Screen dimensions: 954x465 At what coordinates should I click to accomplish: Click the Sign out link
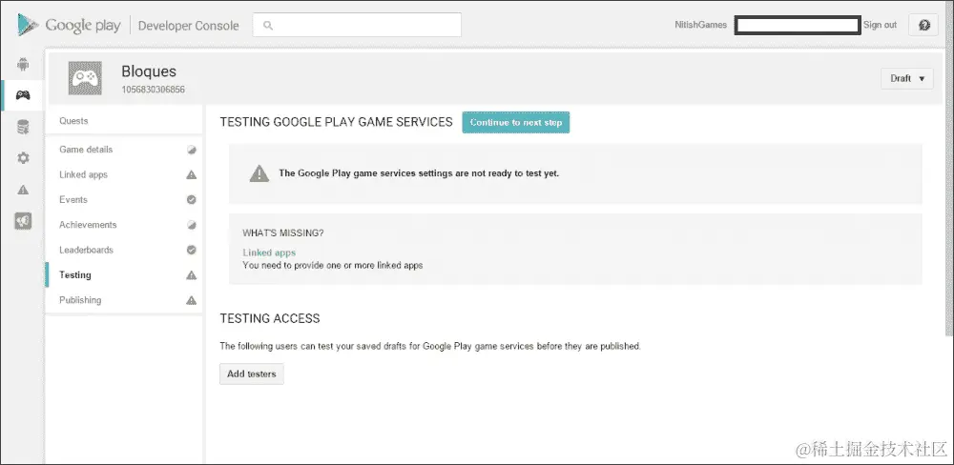tap(880, 25)
